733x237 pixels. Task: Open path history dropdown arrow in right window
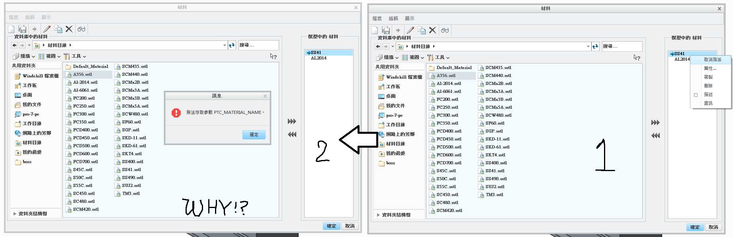click(588, 46)
